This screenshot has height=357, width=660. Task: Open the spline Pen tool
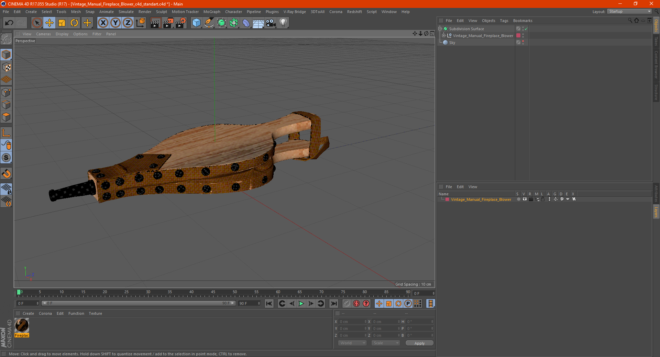[209, 23]
